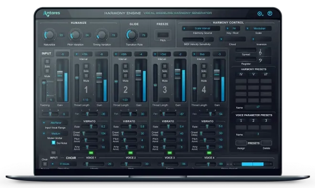Viewport: 315px width, 188px height.
Task: Toggle voice 3 green enable light
Action: pyautogui.click(x=170, y=153)
